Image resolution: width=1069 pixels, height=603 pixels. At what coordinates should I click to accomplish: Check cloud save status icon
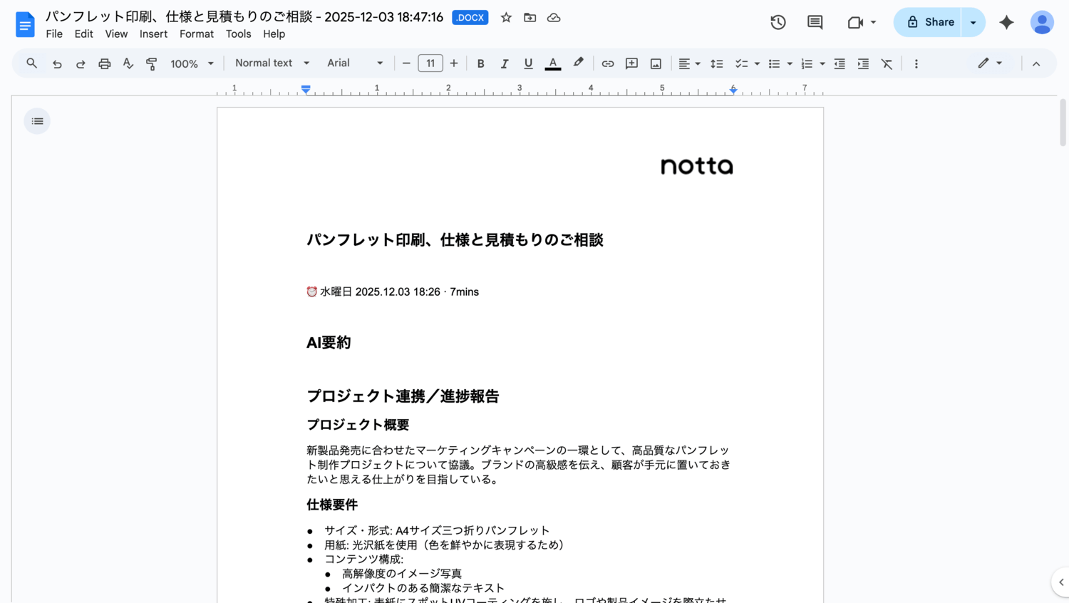point(554,18)
